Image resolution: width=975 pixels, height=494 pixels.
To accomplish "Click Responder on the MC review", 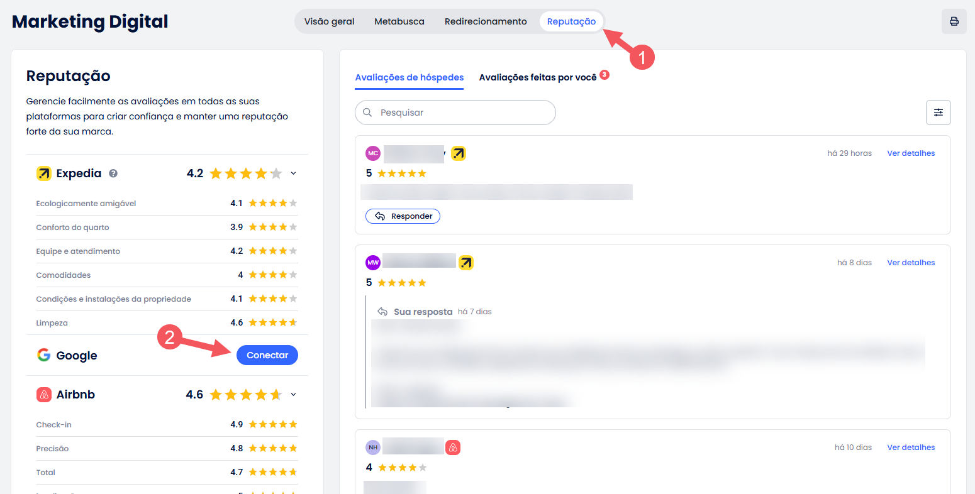I will 403,216.
